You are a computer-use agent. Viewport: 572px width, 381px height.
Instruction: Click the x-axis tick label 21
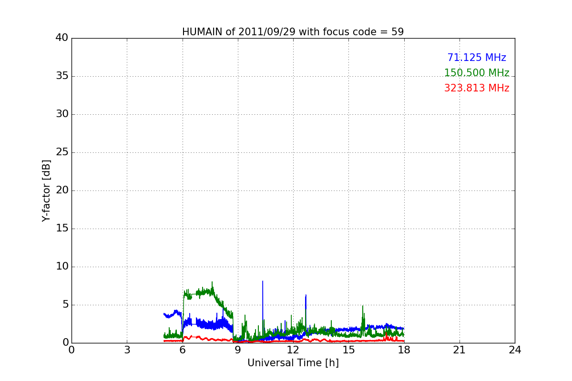coord(460,350)
